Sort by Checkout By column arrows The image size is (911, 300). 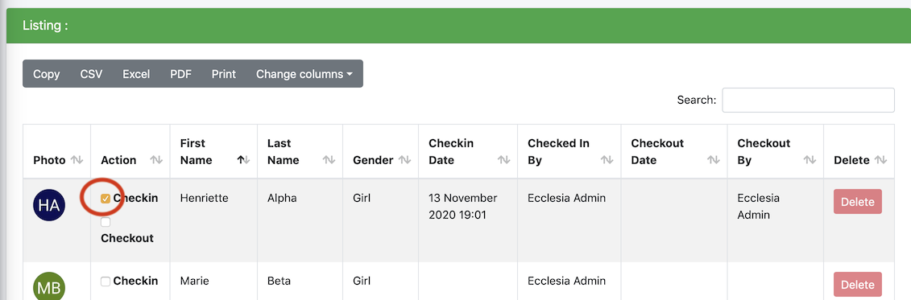click(x=810, y=160)
